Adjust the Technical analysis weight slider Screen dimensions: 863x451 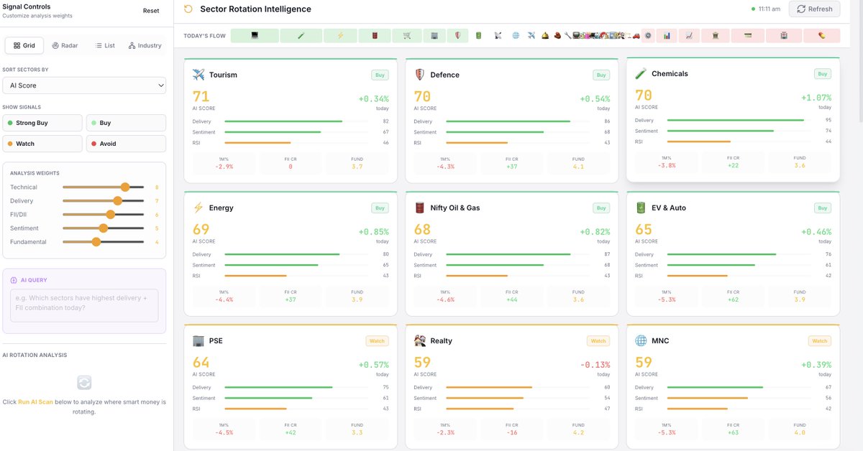tap(104, 187)
